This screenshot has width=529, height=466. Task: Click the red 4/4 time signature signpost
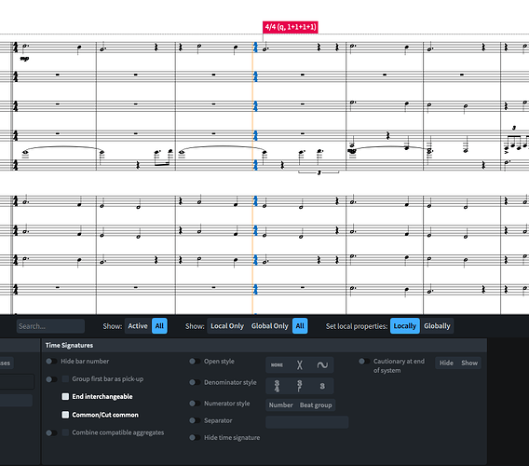pyautogui.click(x=291, y=27)
